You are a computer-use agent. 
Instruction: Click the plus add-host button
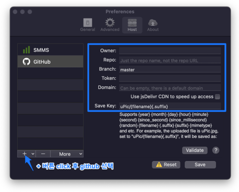(x=24, y=154)
